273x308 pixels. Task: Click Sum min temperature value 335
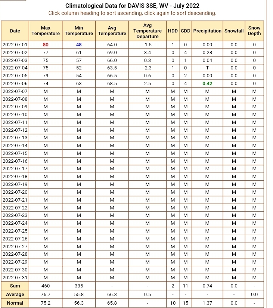click(x=79, y=286)
